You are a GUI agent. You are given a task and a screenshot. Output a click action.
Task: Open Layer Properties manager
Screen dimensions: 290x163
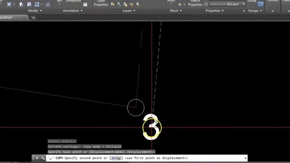click(101, 3)
